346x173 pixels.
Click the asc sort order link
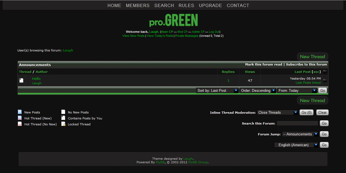pyautogui.click(x=316, y=72)
